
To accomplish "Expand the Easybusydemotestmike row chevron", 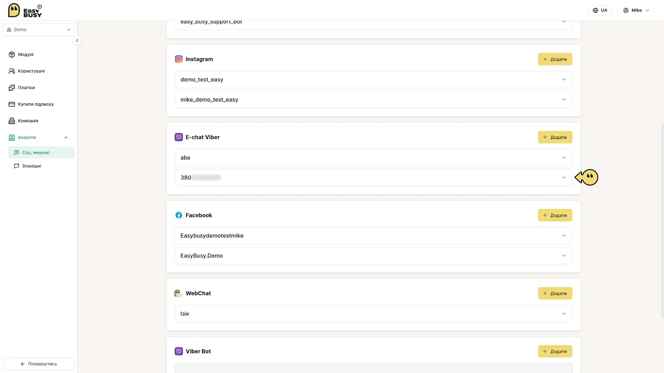I will [x=564, y=235].
